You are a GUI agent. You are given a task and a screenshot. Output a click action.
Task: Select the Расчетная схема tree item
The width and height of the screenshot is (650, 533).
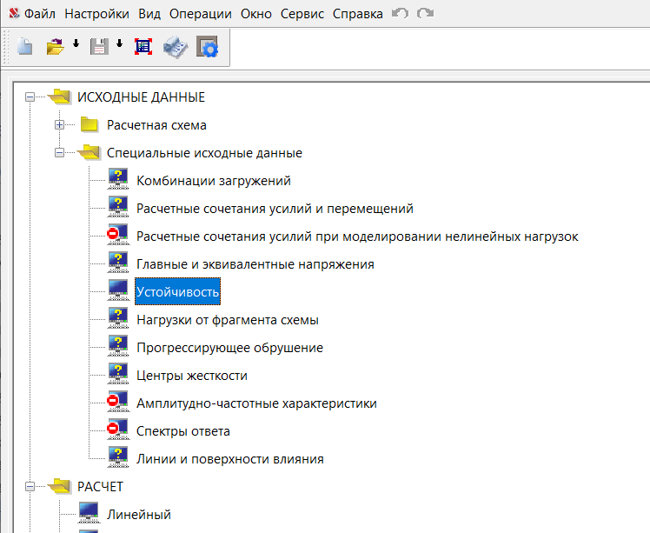(156, 125)
